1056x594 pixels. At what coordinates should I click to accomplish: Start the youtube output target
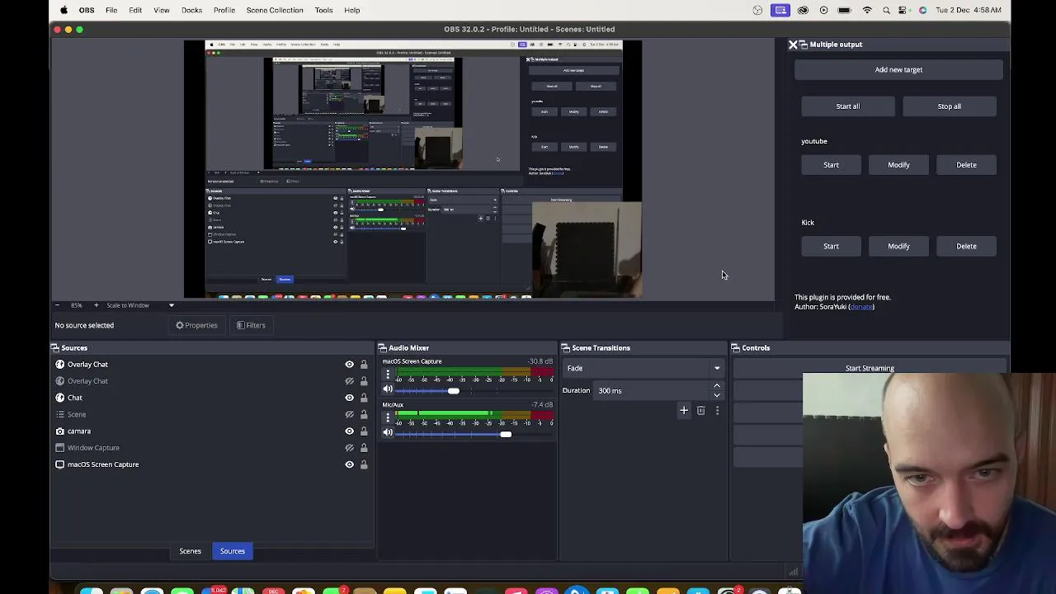click(x=831, y=165)
